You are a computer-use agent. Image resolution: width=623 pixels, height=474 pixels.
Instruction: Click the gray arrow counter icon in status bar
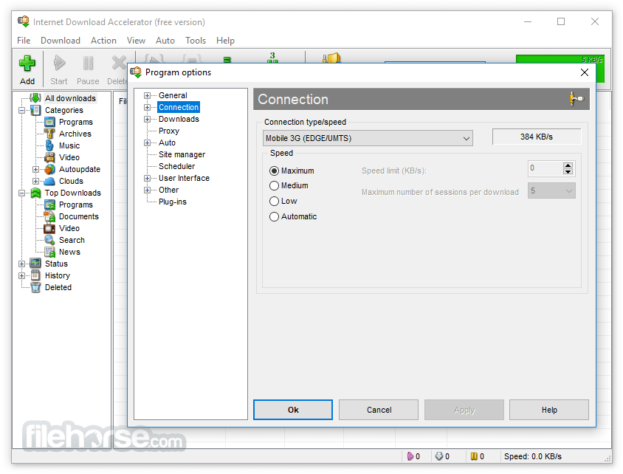point(439,456)
